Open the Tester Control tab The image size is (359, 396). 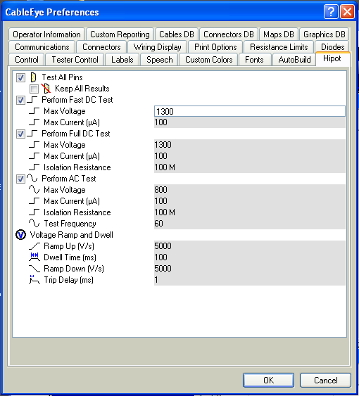click(x=75, y=60)
